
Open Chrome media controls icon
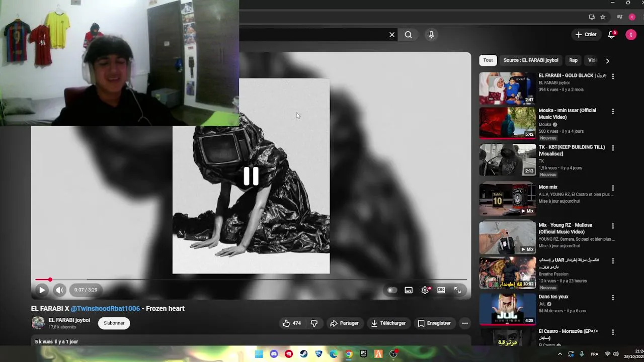[619, 17]
